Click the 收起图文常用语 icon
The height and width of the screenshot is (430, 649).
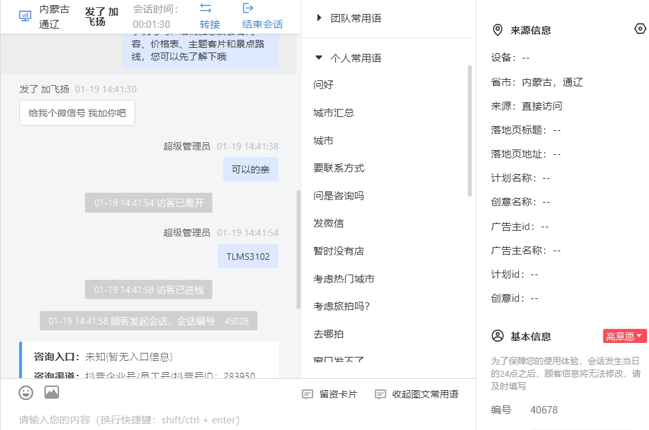click(x=380, y=394)
